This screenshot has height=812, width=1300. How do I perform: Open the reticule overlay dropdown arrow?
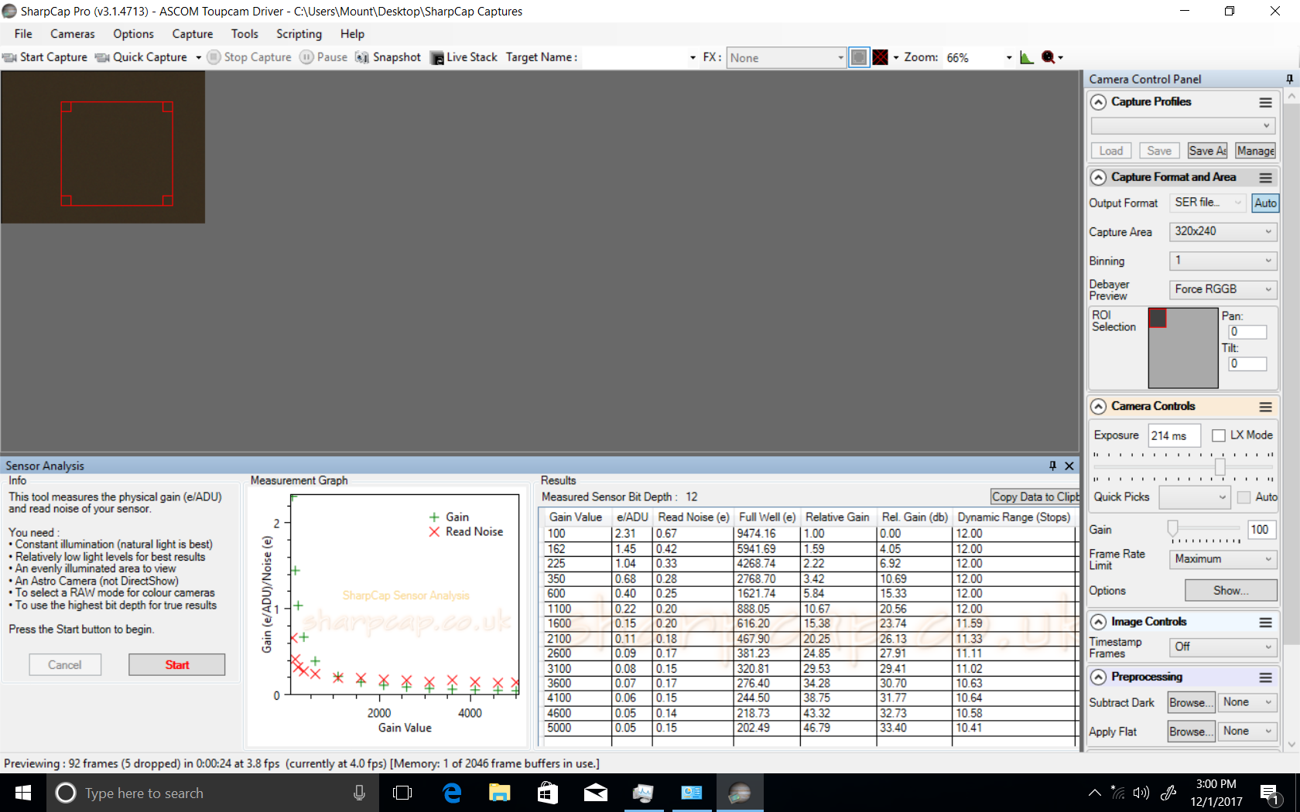(896, 57)
